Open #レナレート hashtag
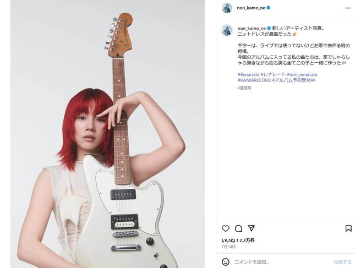This screenshot has height=268, width=355. (273, 74)
